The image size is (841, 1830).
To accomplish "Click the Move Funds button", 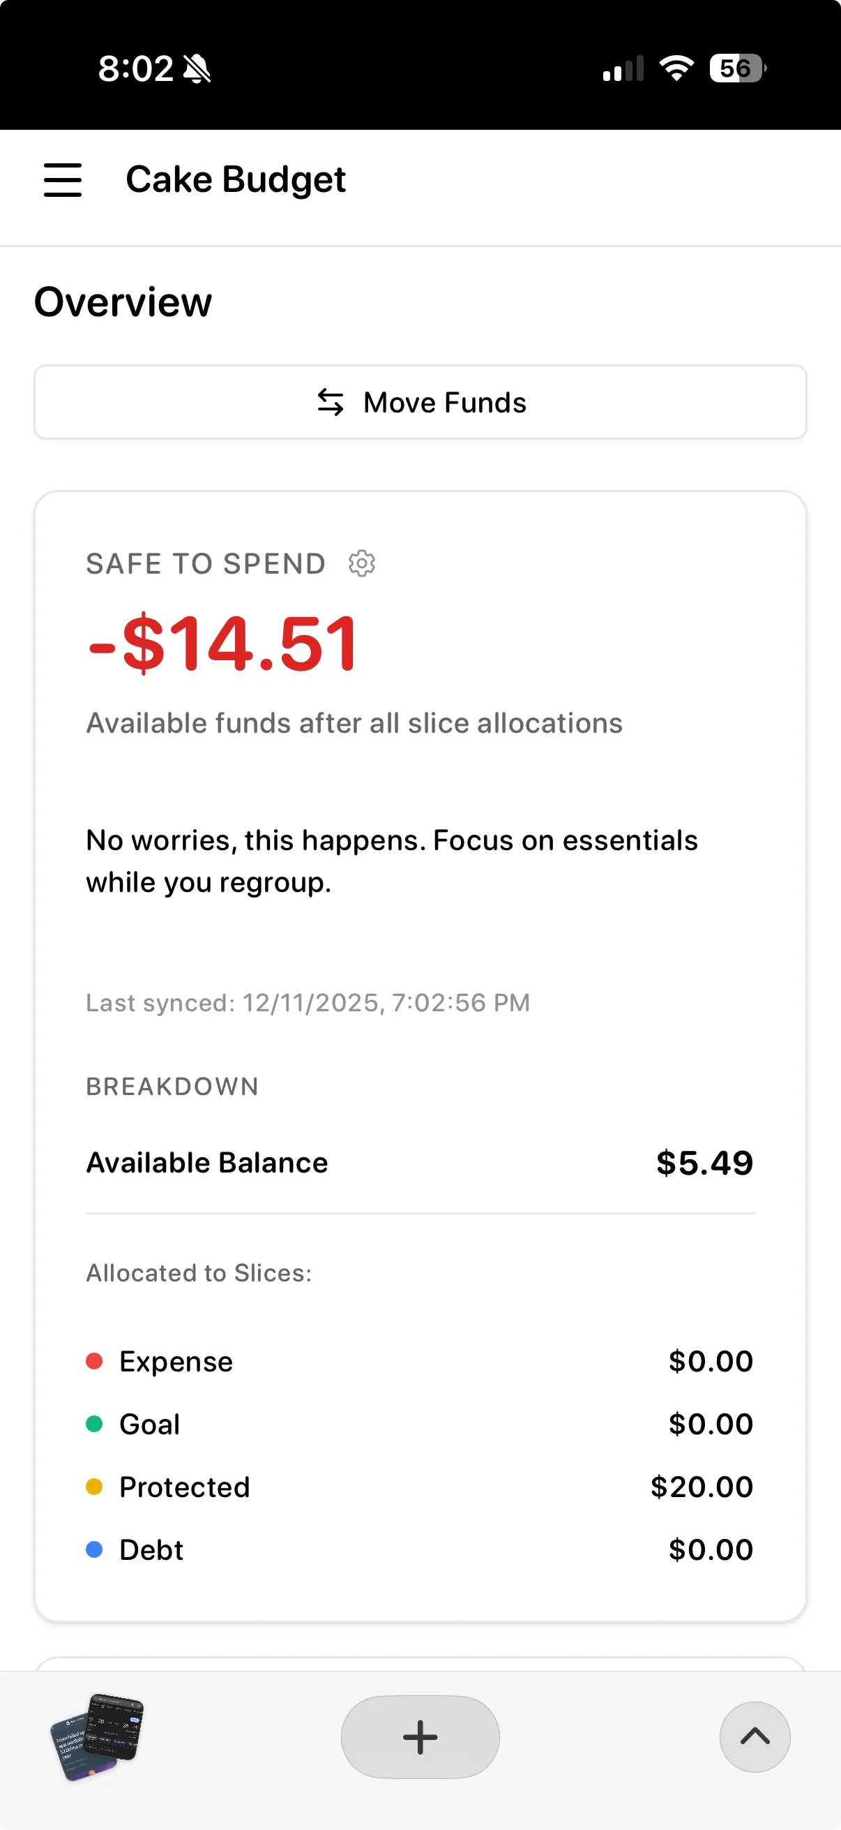I will point(420,402).
